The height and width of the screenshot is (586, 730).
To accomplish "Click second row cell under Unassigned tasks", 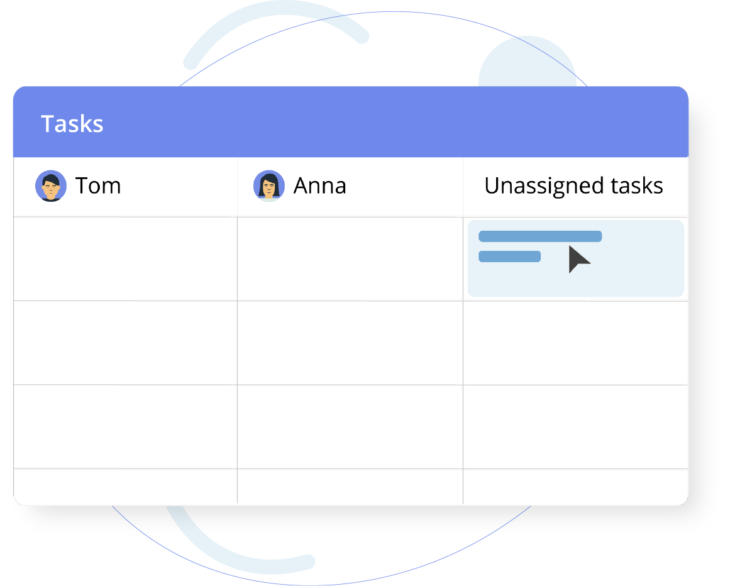I will click(x=575, y=343).
